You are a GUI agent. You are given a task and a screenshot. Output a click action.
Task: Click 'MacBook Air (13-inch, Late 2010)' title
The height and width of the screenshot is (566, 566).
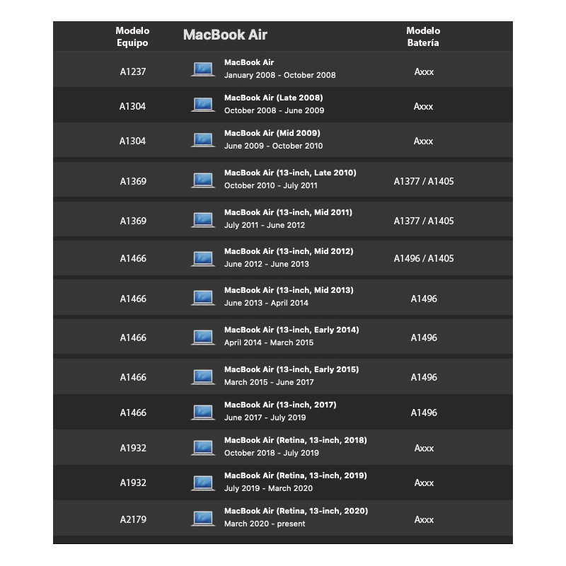290,173
